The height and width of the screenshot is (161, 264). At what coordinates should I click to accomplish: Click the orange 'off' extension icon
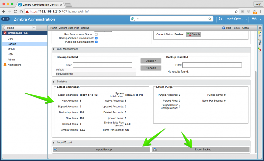[x=255, y=12]
